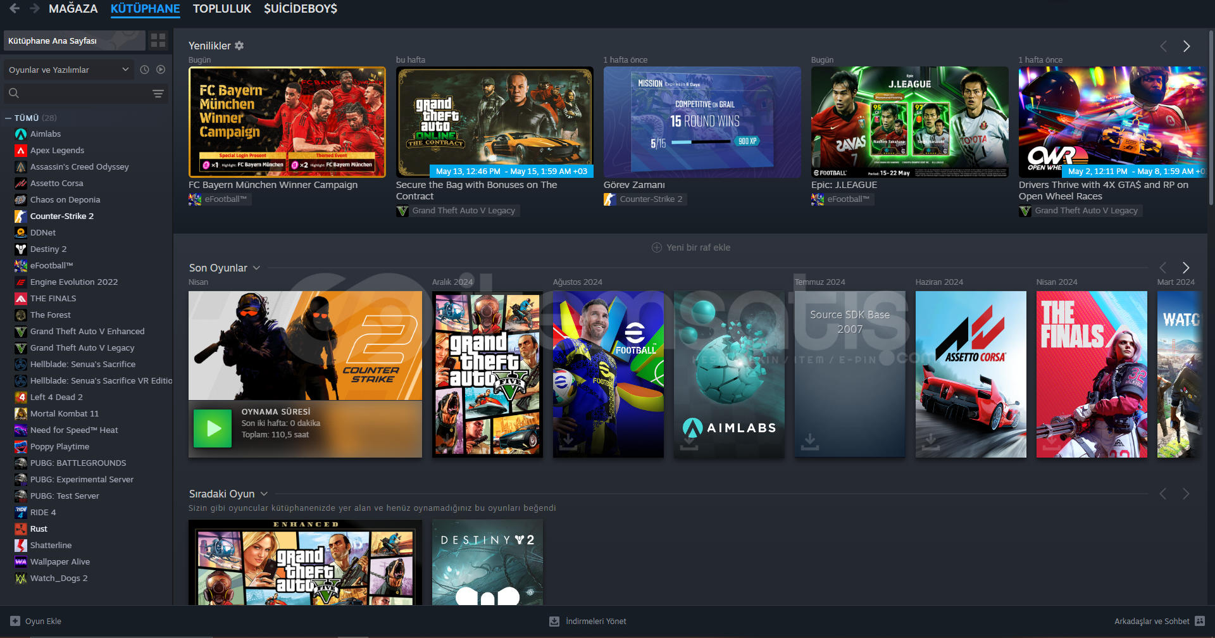The image size is (1215, 638).
Task: Select Wallpaper Alive in sidebar
Action: point(60,562)
